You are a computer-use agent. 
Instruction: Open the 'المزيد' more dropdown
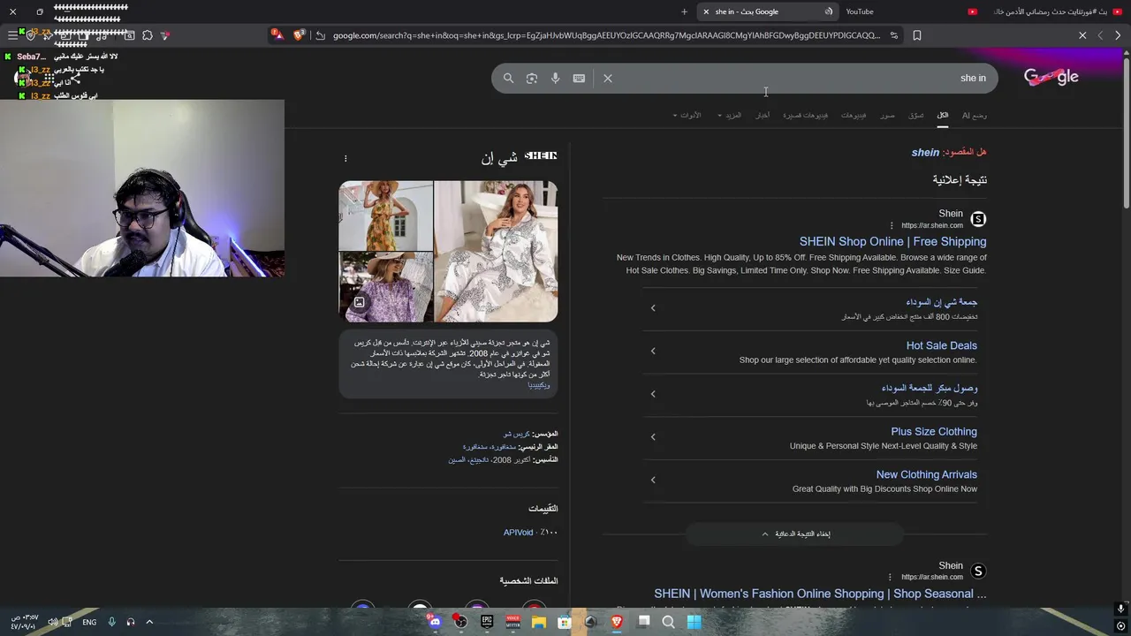point(730,116)
